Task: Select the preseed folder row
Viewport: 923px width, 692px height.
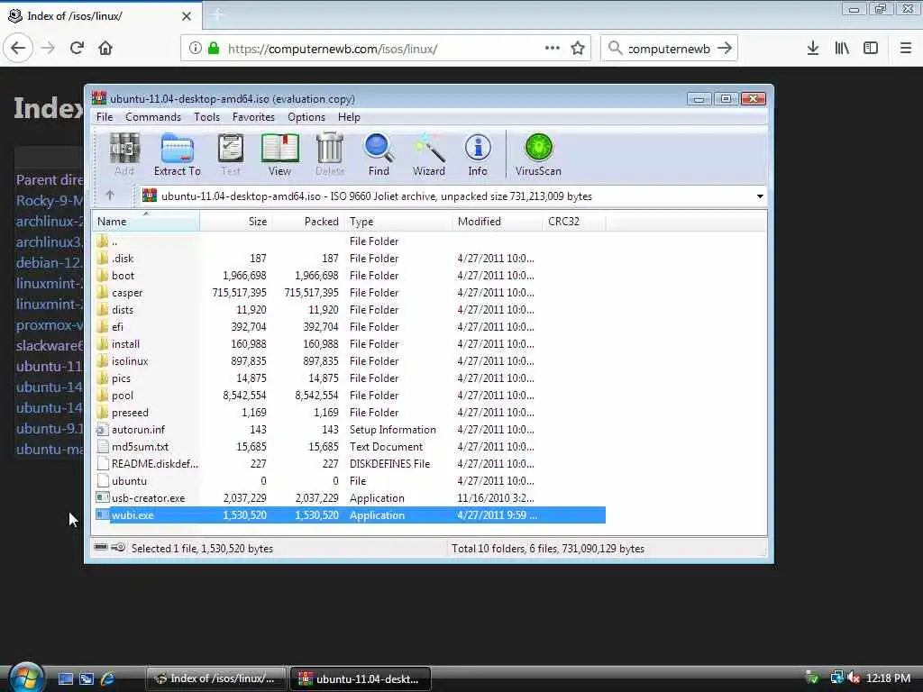Action: pyautogui.click(x=350, y=413)
